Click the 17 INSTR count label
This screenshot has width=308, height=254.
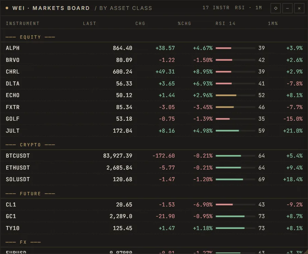[x=216, y=8]
